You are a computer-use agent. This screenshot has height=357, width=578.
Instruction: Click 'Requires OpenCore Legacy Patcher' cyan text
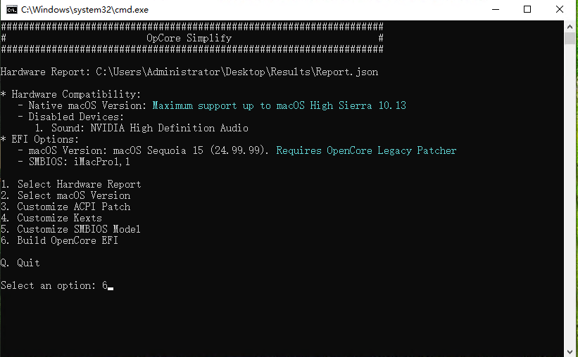click(366, 150)
